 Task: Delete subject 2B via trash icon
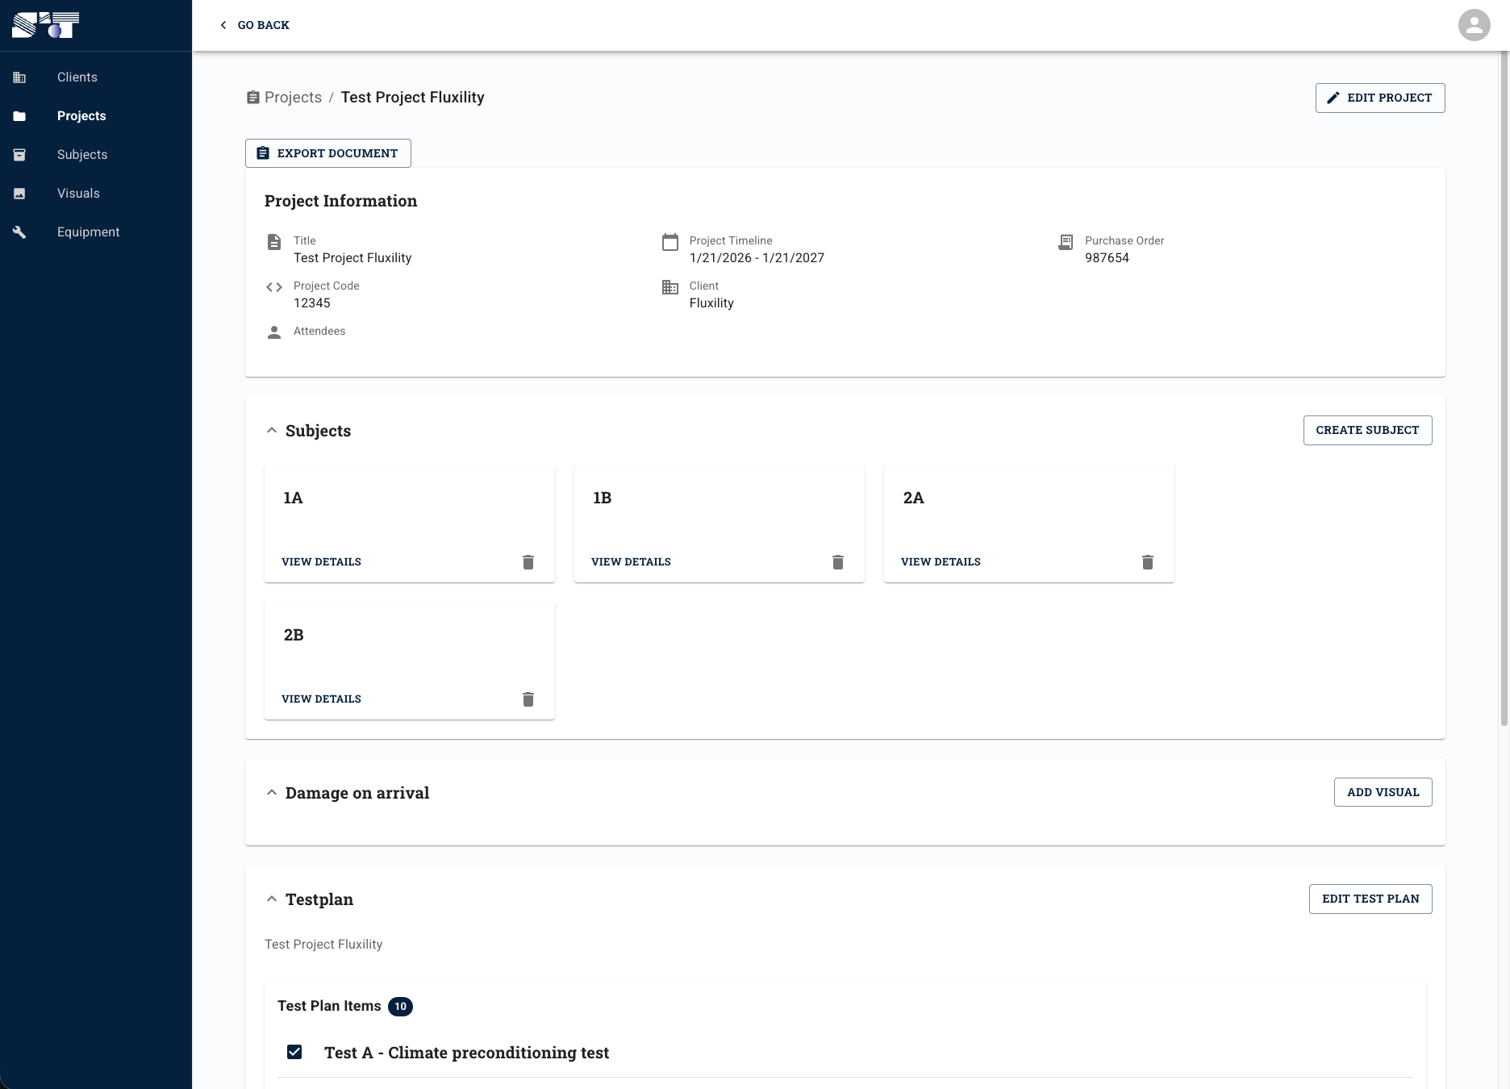tap(528, 699)
